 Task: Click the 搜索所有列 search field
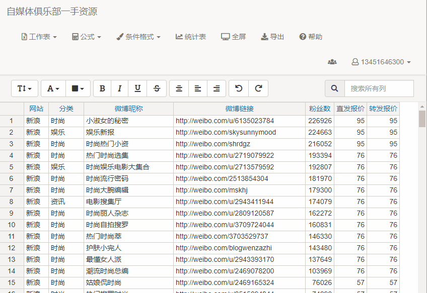(379, 88)
